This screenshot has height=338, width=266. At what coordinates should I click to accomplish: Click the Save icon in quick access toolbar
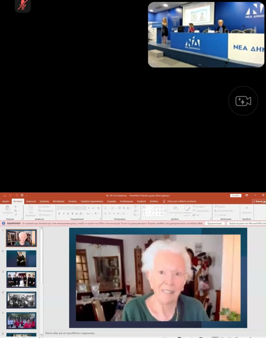pos(5,195)
